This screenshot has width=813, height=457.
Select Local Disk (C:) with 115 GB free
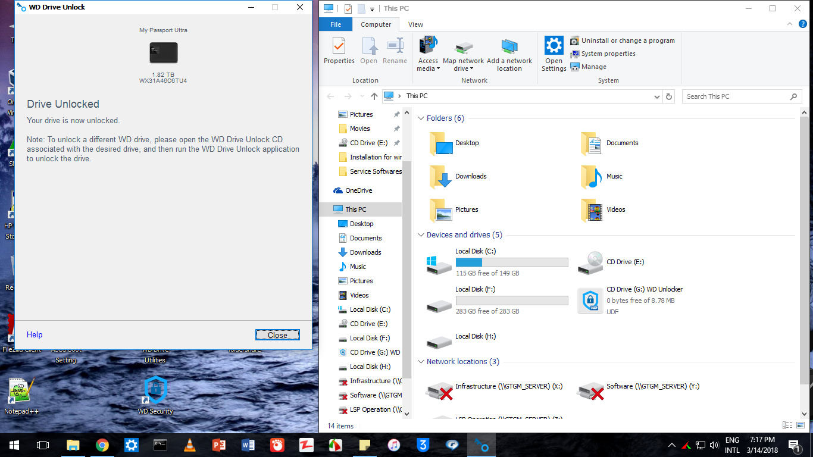(x=497, y=262)
